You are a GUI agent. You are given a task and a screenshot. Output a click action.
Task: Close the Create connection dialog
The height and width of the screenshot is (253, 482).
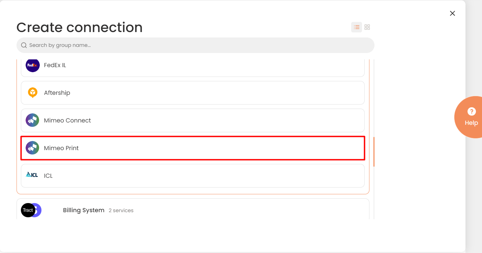pos(453,13)
